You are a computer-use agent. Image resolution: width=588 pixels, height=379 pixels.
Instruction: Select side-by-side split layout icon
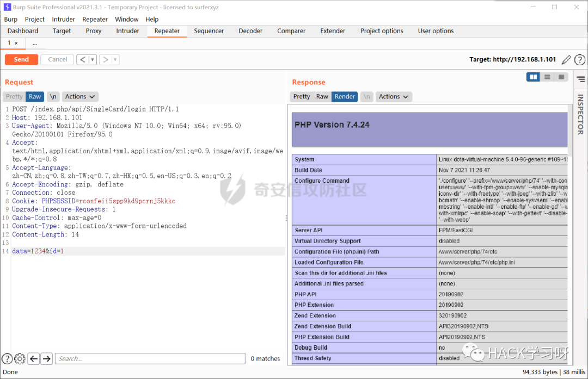click(533, 77)
